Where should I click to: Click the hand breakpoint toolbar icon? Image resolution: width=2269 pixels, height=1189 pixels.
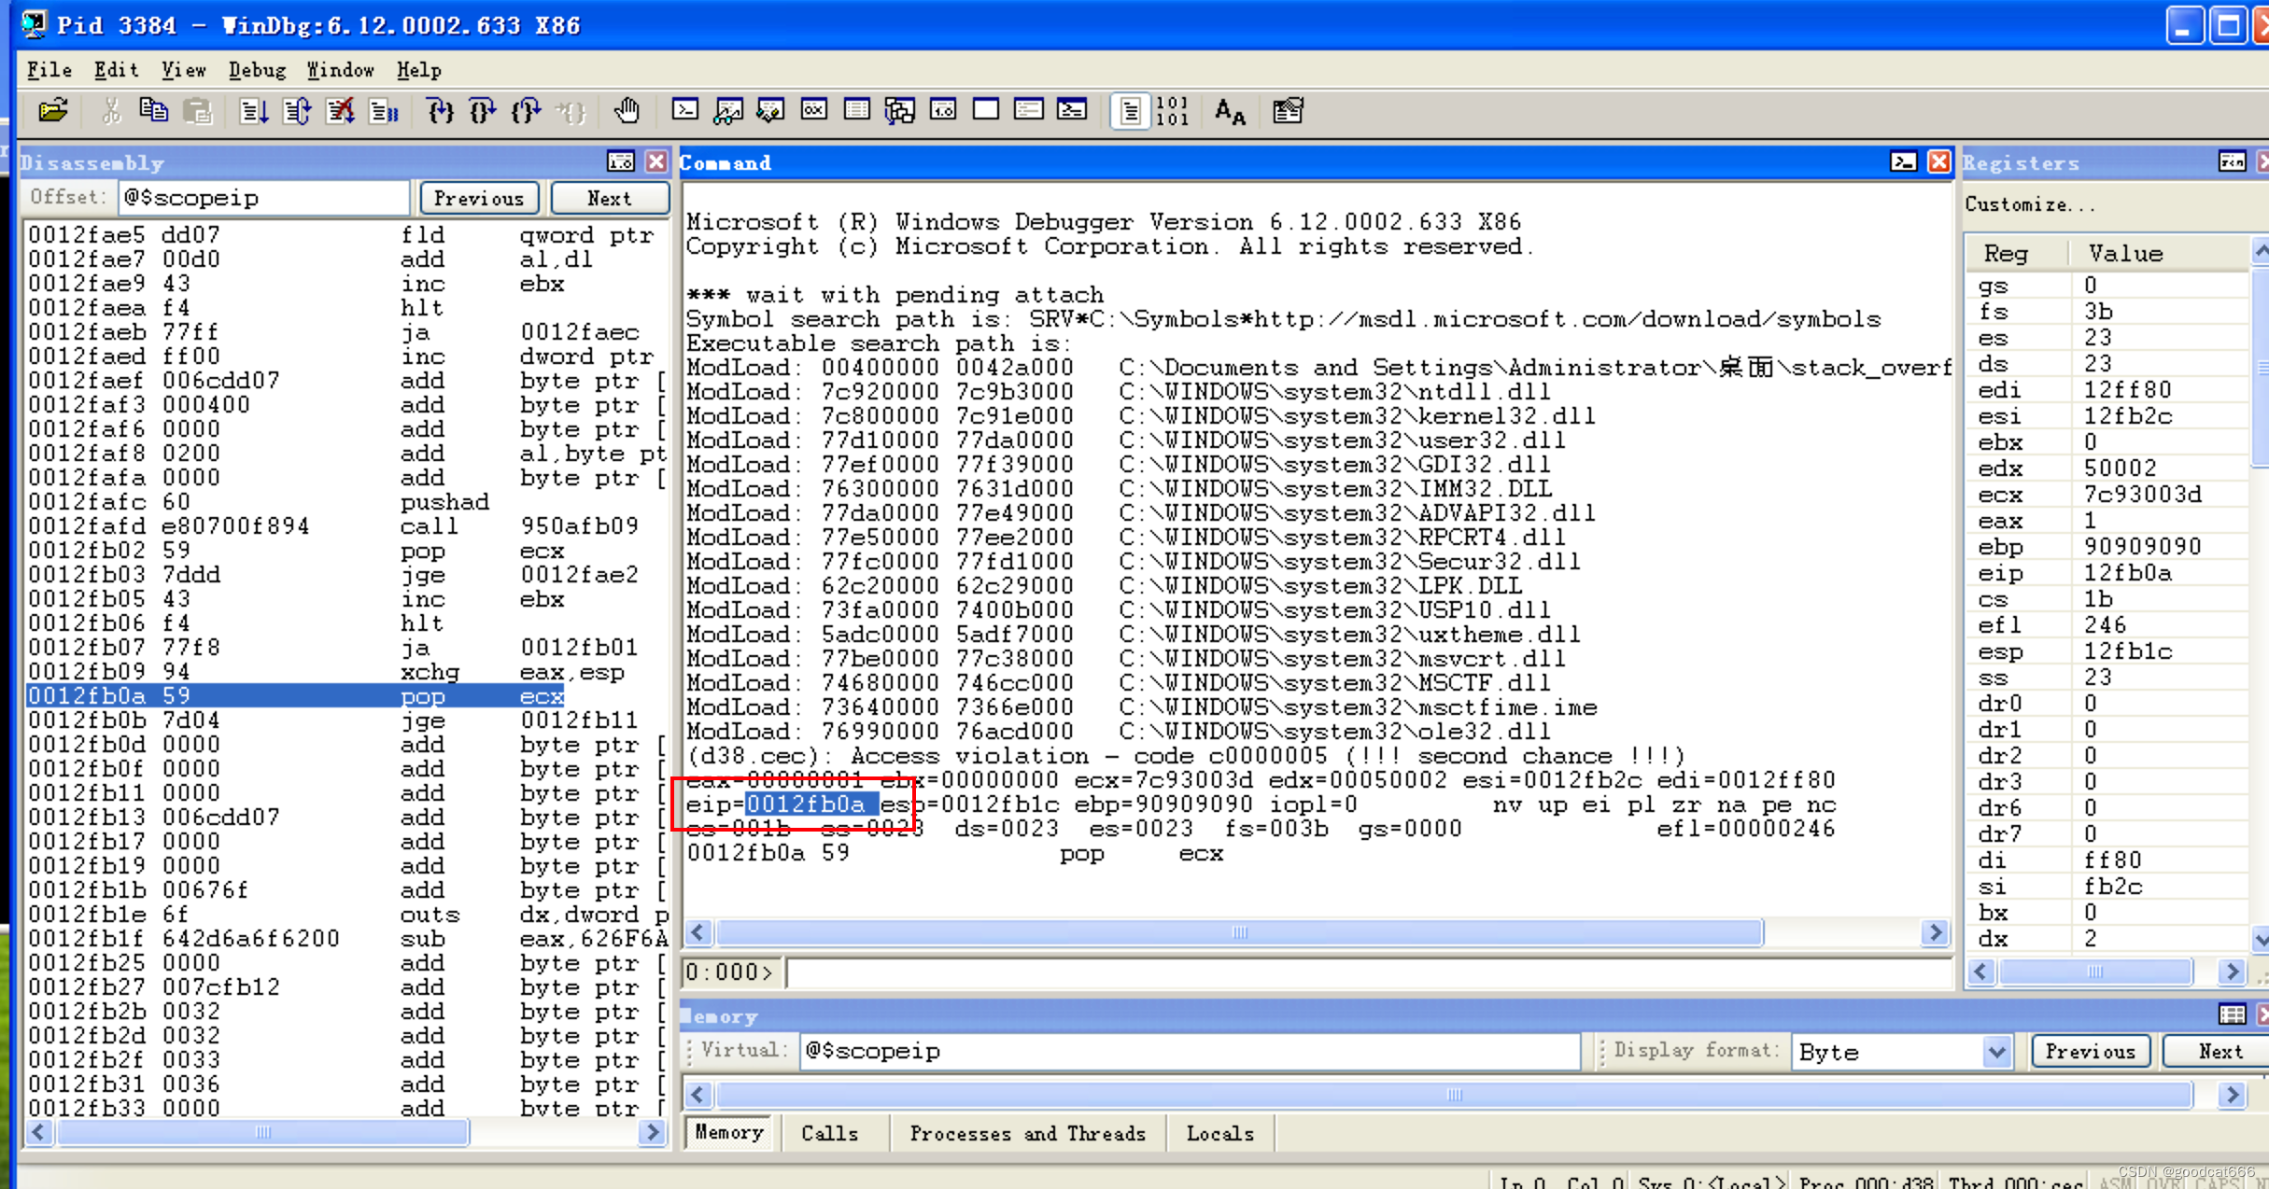coord(627,112)
